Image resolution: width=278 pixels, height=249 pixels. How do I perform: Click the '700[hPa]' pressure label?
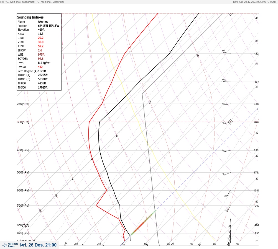click(x=23, y=206)
